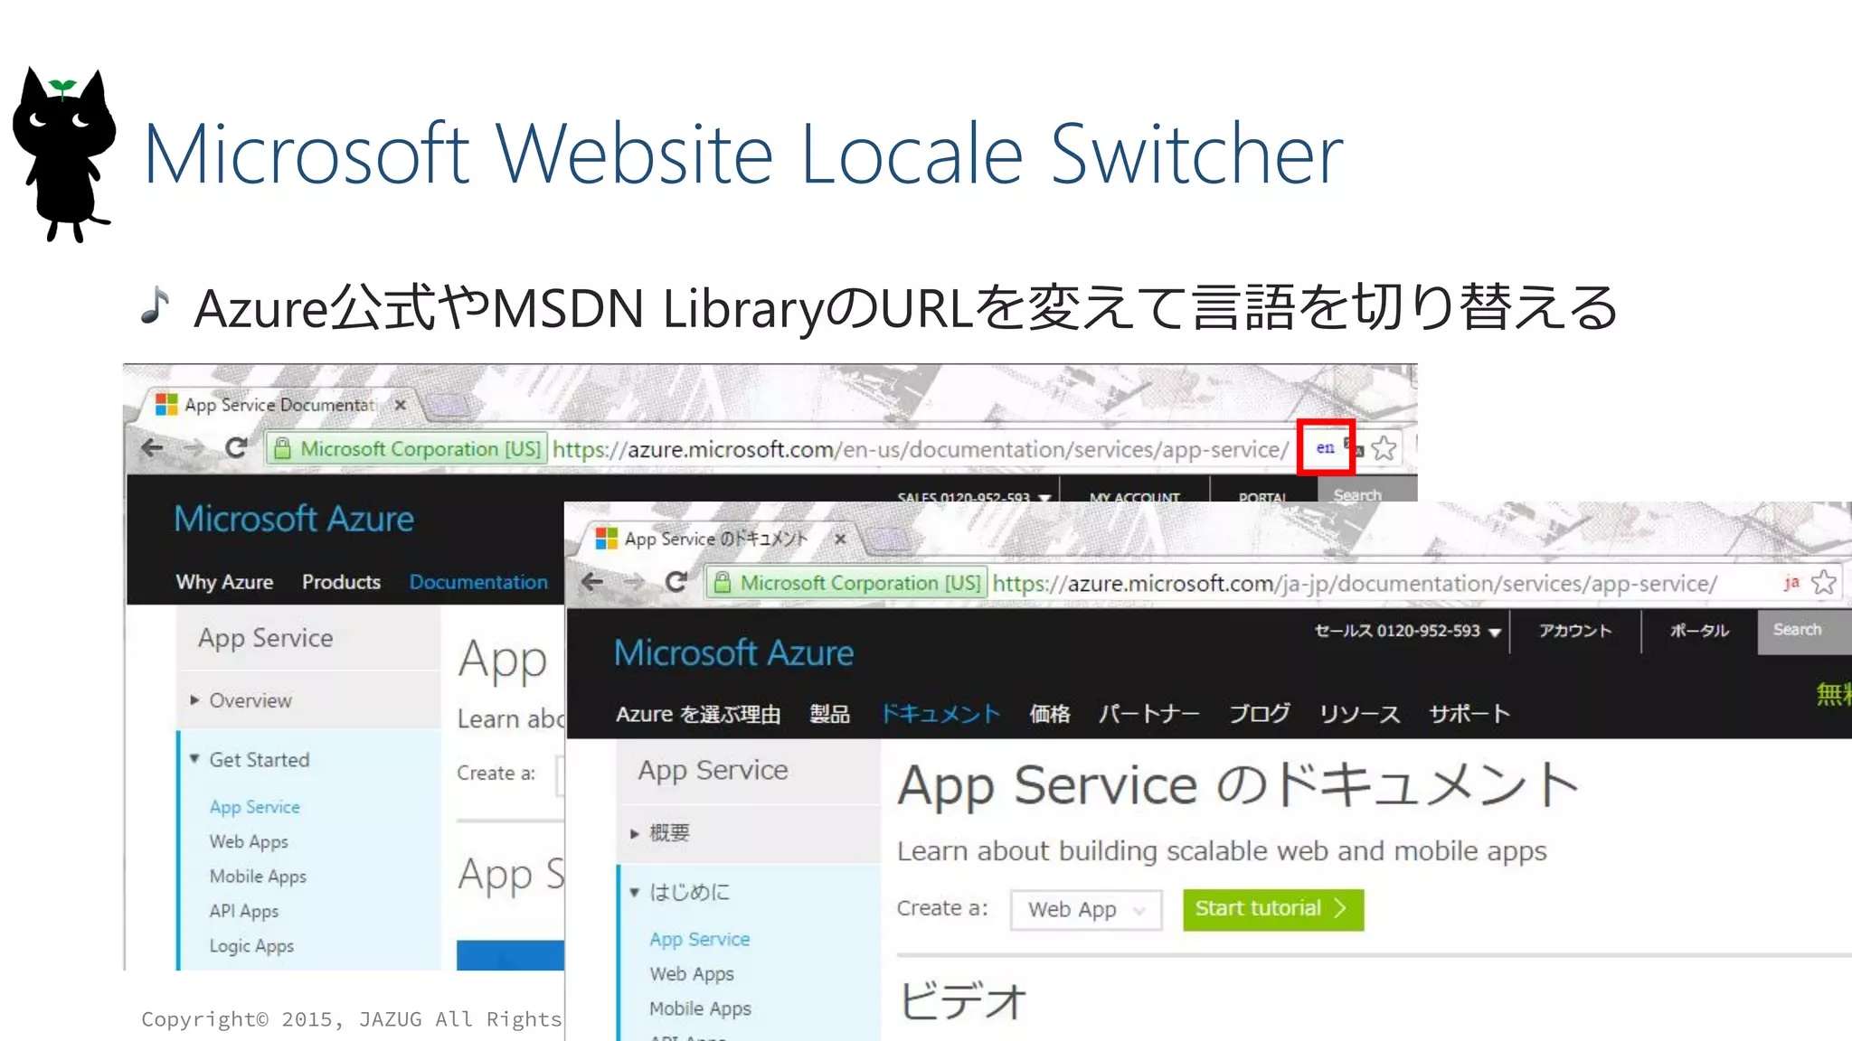Image resolution: width=1852 pixels, height=1041 pixels.
Task: Expand 概要 section in Japanese sidebar
Action: coord(661,832)
